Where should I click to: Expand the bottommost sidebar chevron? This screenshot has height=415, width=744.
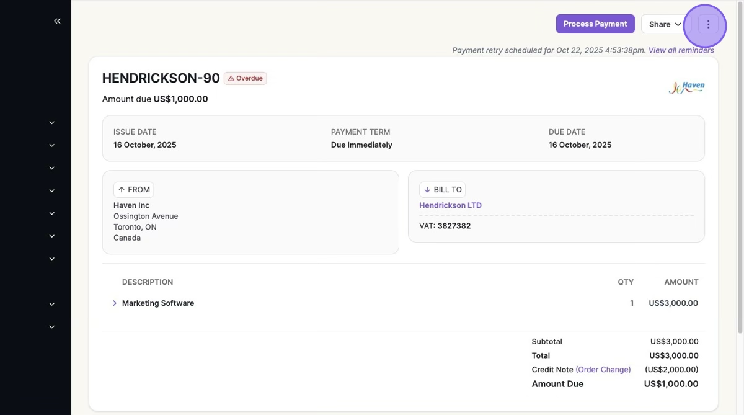tap(52, 327)
